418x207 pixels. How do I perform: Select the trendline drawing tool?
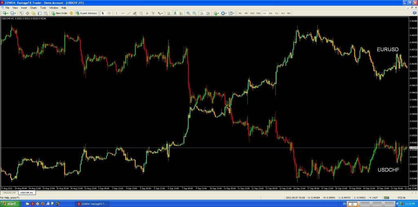(129, 13)
